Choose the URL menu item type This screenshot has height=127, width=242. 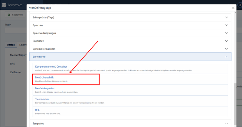point(38,110)
